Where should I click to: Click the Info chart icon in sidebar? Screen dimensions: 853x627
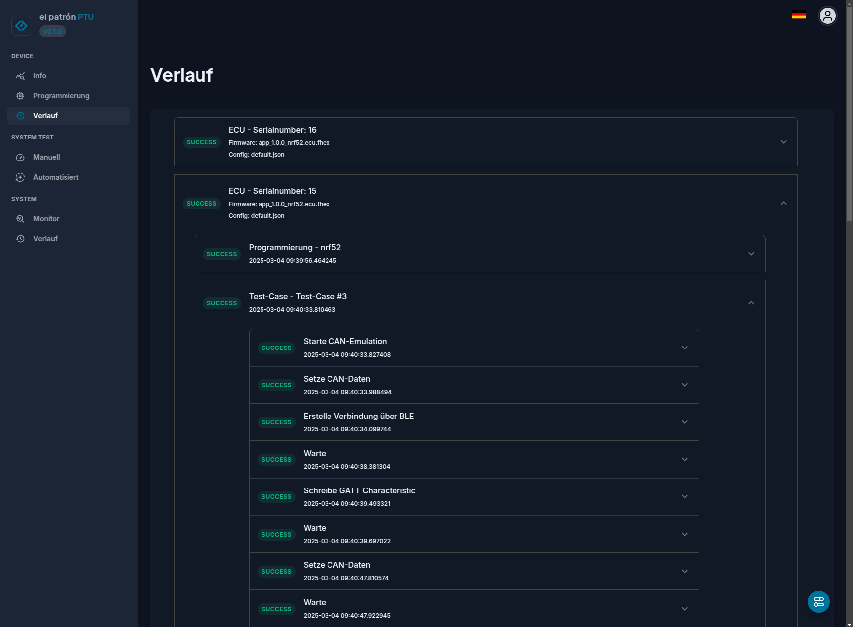pos(20,76)
